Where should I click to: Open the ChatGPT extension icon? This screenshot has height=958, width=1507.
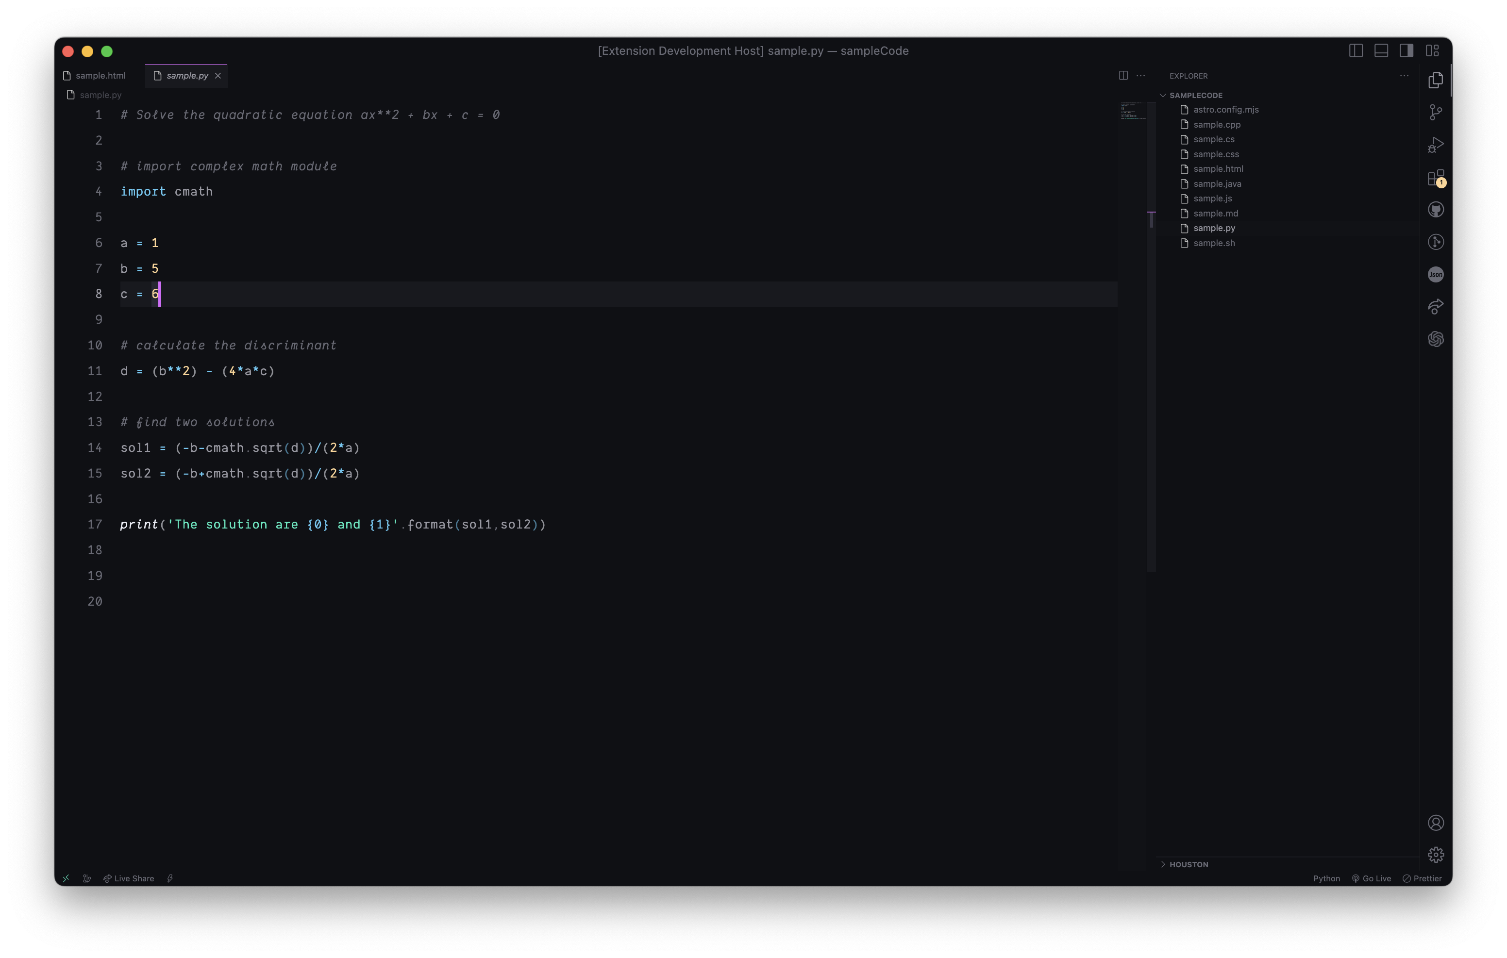1436,339
